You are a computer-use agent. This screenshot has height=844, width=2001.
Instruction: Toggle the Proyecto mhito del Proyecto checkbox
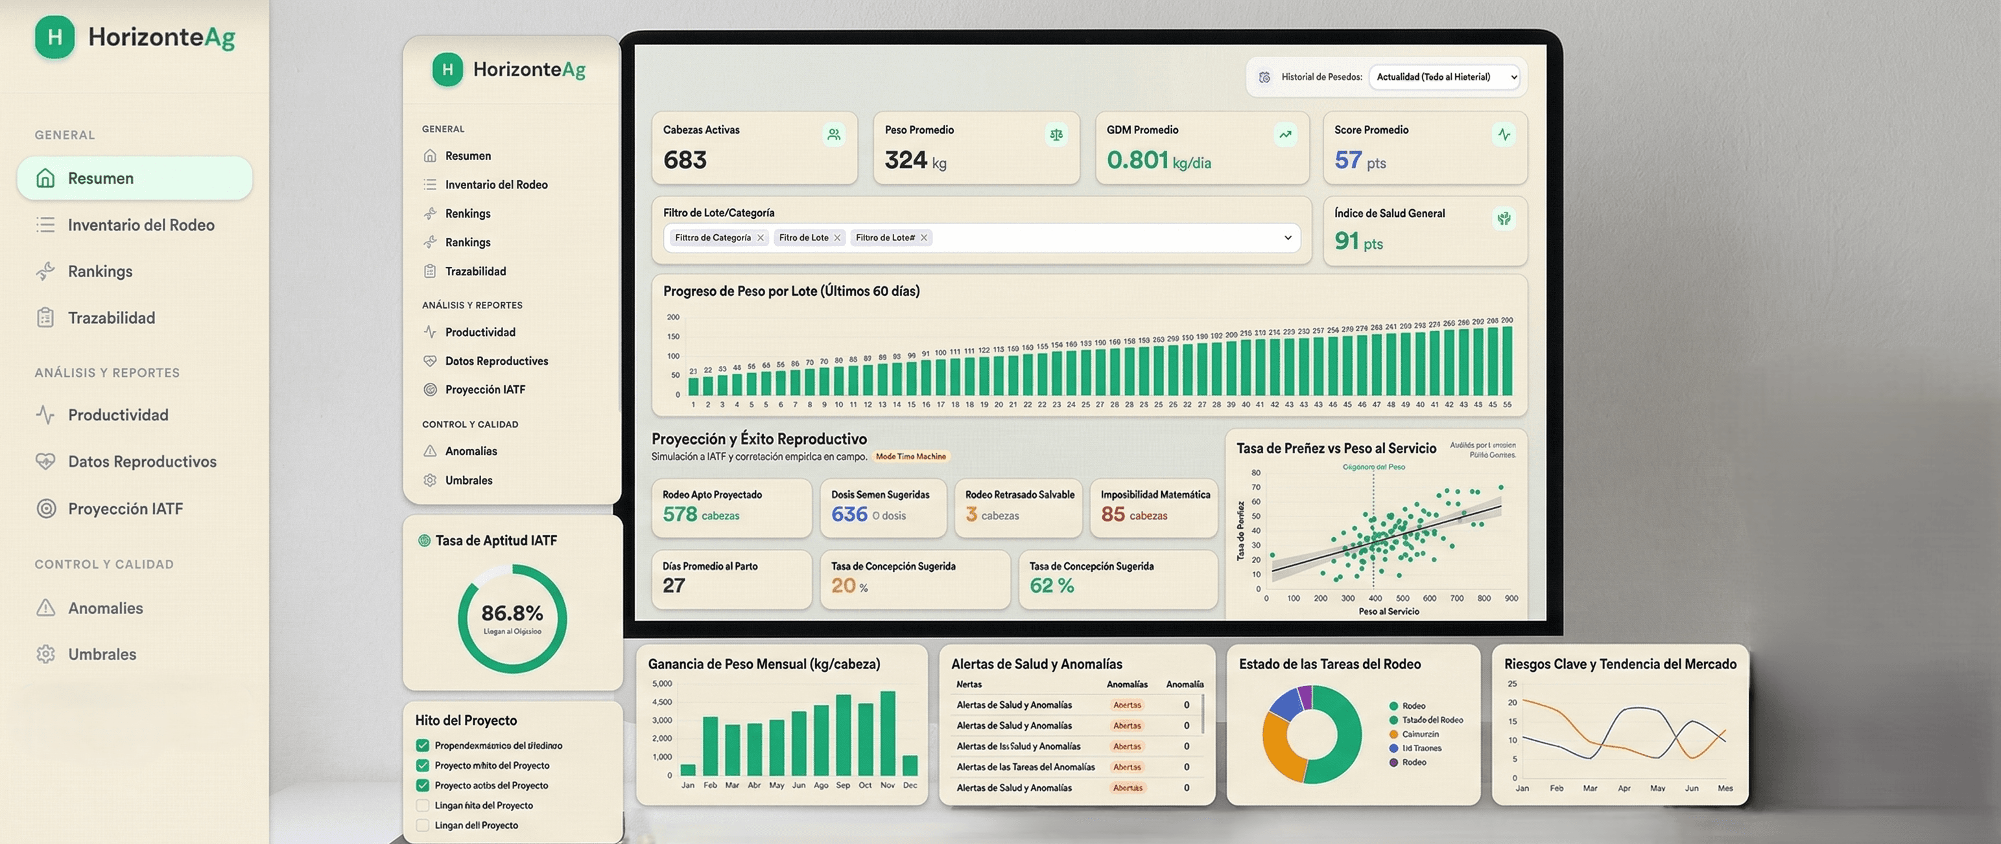click(x=423, y=766)
